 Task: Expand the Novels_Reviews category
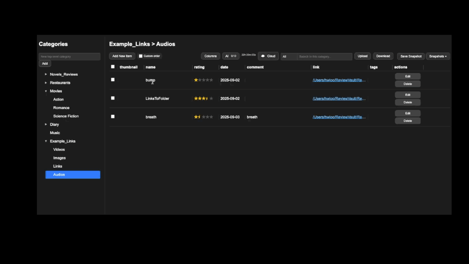tap(46, 74)
